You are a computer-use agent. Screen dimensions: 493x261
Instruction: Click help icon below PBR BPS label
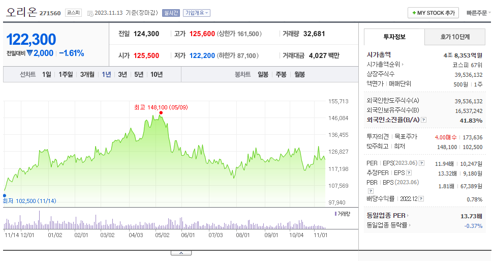click(371, 191)
